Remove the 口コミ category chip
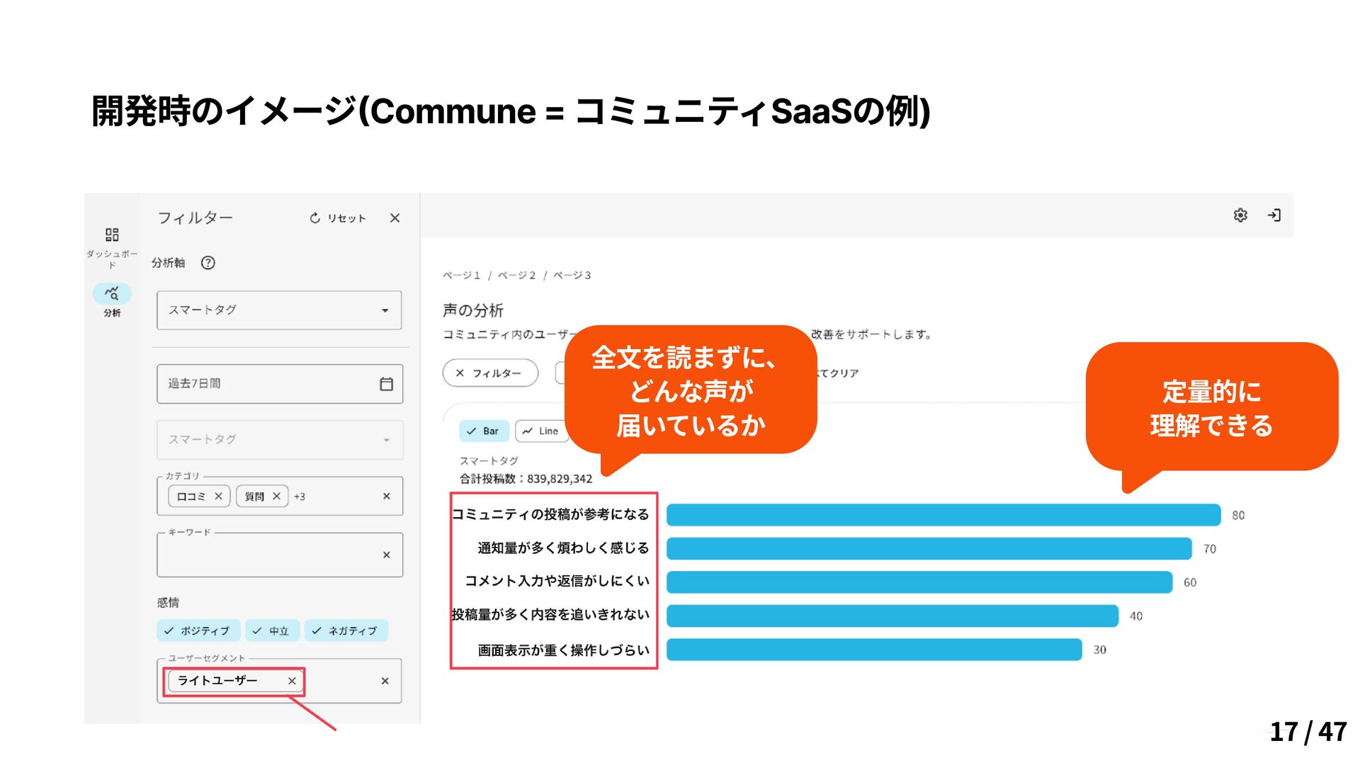 [218, 497]
